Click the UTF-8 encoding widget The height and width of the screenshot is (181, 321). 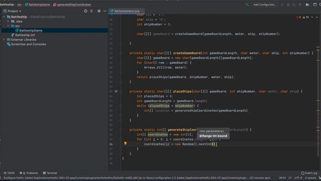298,177
